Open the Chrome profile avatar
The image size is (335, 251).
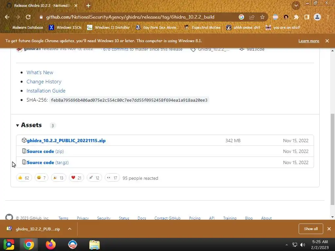pyautogui.click(x=317, y=17)
